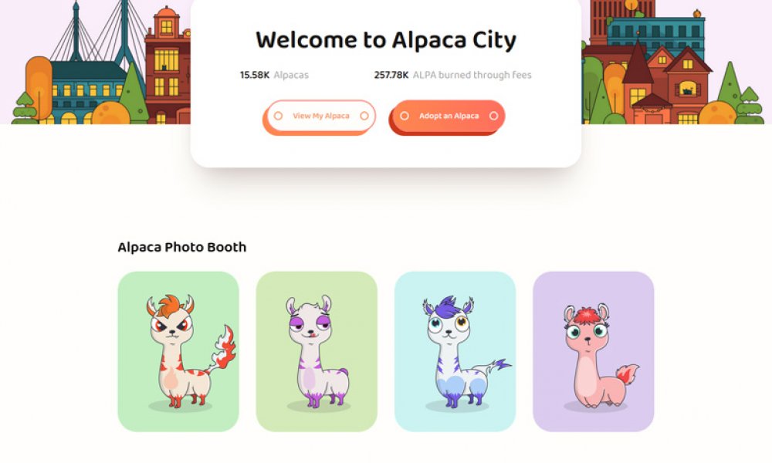772x463 pixels.
Task: Click right circle on View My Alpaca
Action: (x=364, y=116)
